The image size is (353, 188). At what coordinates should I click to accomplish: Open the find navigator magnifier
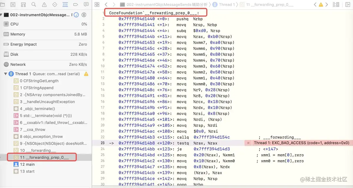(34, 4)
